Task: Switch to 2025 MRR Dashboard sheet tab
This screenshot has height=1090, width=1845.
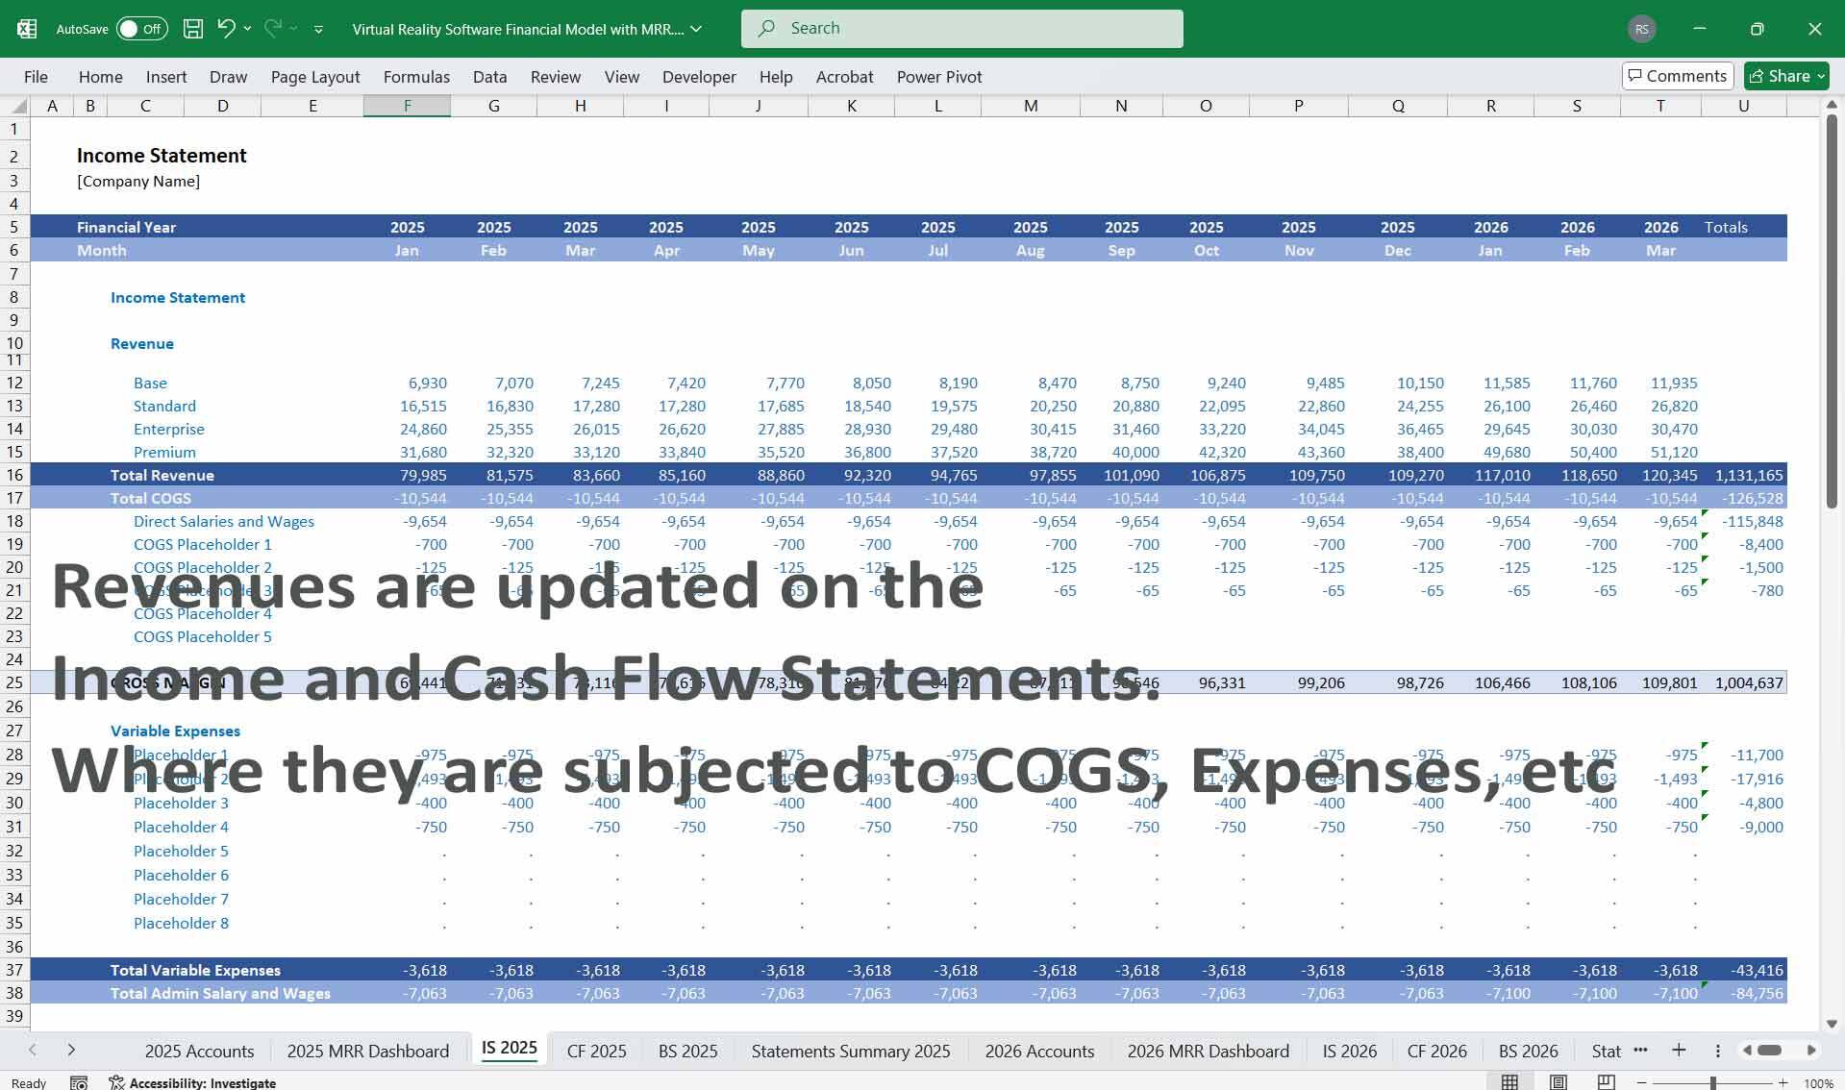Action: (367, 1051)
